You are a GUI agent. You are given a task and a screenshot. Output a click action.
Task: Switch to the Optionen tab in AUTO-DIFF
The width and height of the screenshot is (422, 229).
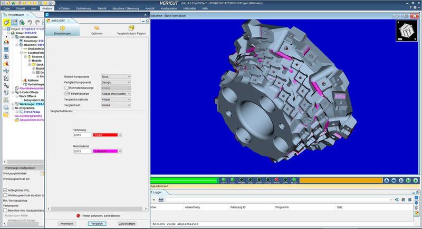click(x=97, y=31)
